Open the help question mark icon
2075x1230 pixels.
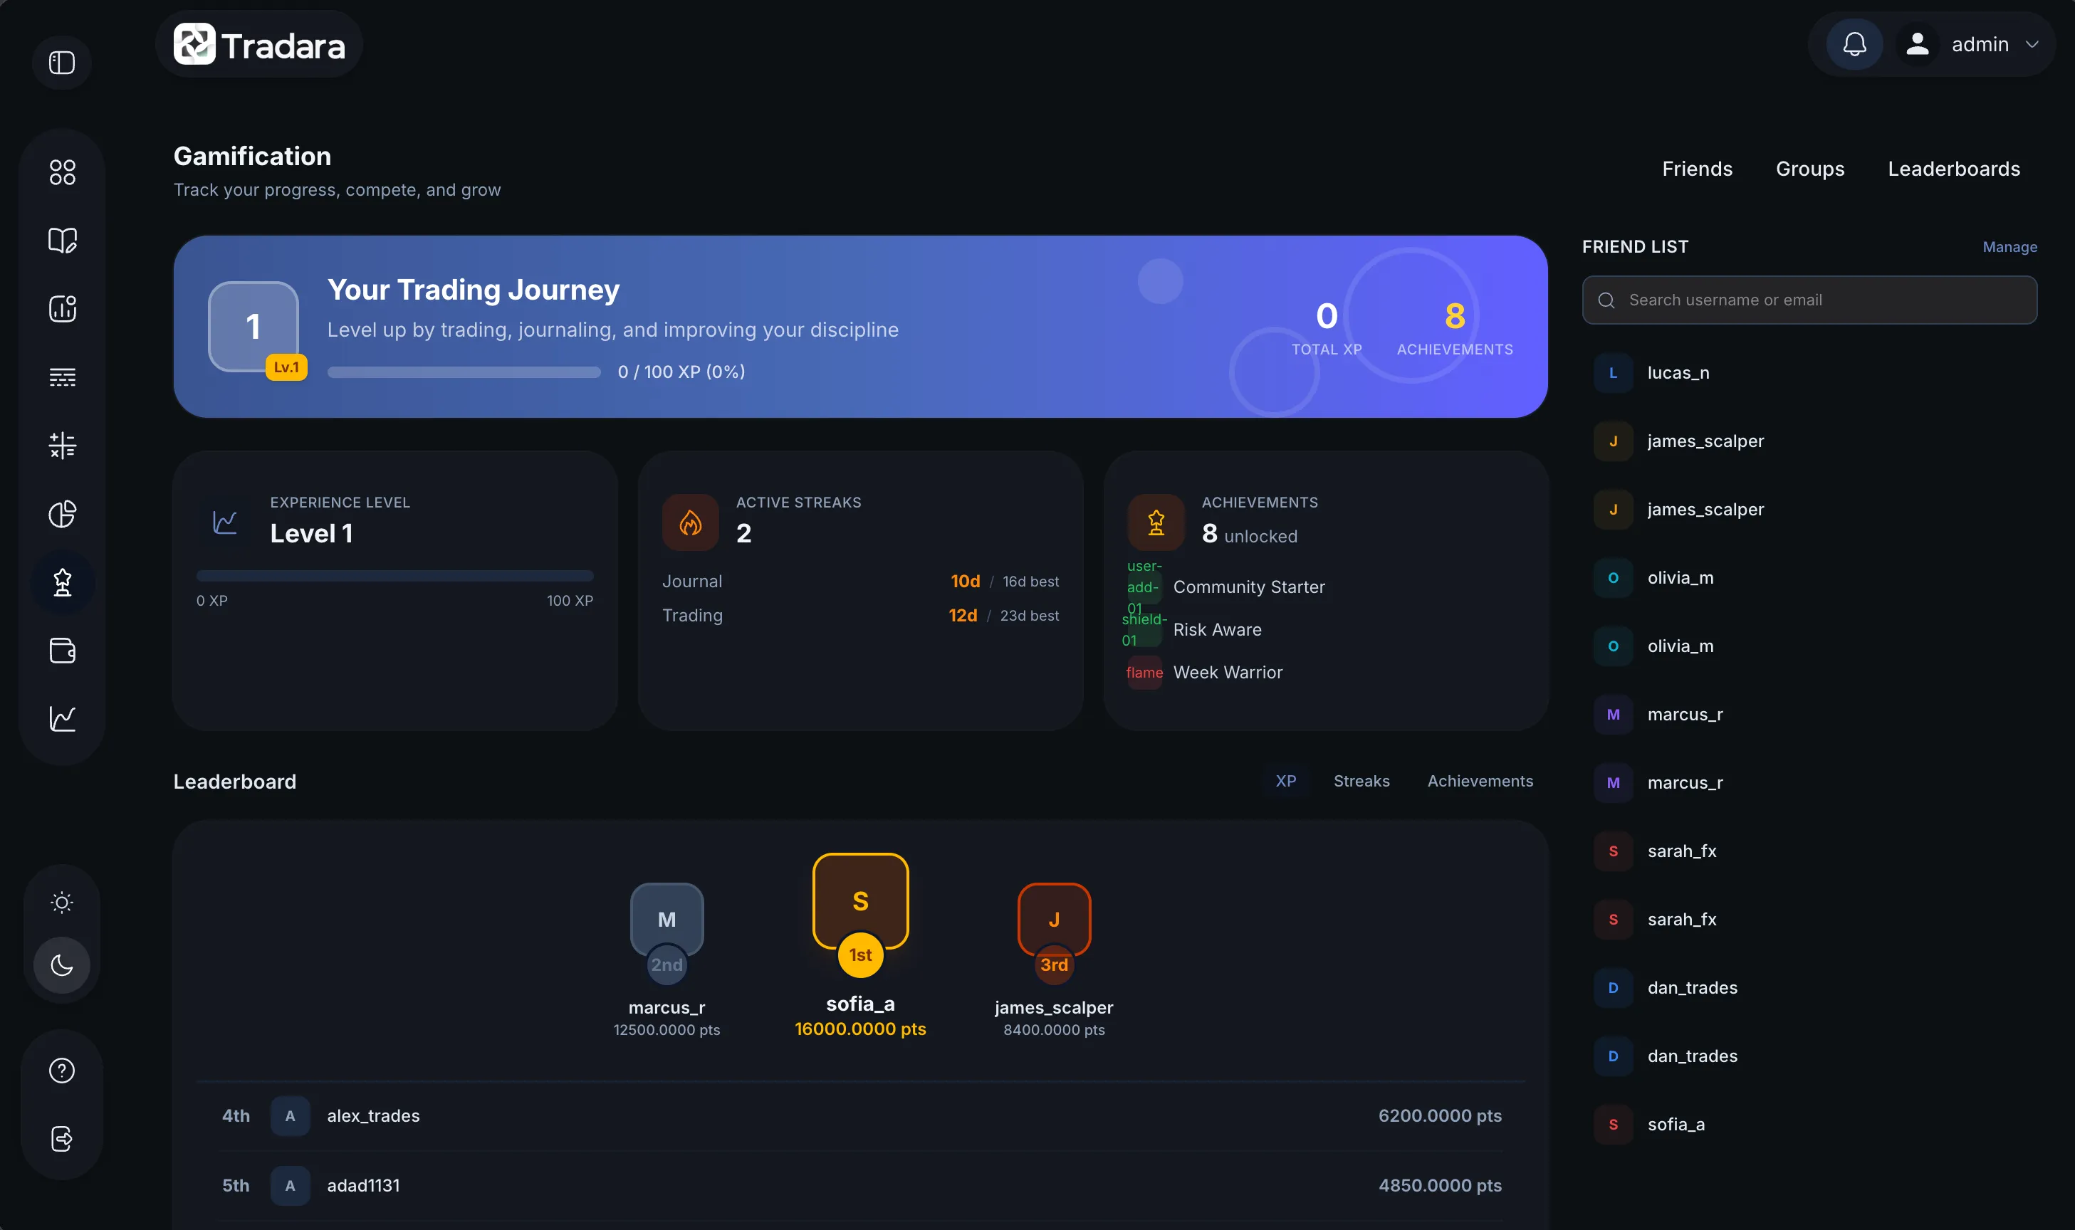point(62,1070)
